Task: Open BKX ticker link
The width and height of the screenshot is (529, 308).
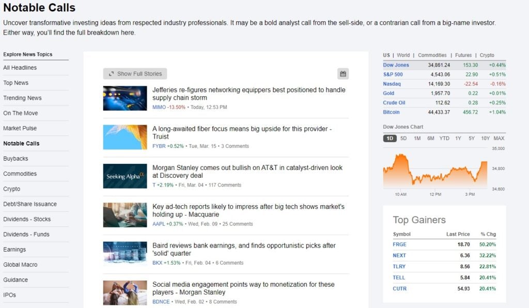Action: (157, 263)
